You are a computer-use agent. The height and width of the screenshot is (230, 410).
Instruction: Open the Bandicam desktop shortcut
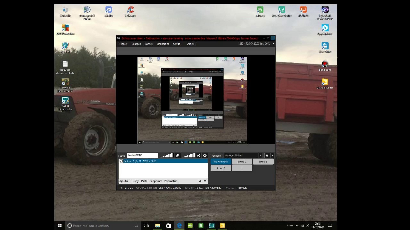325,66
